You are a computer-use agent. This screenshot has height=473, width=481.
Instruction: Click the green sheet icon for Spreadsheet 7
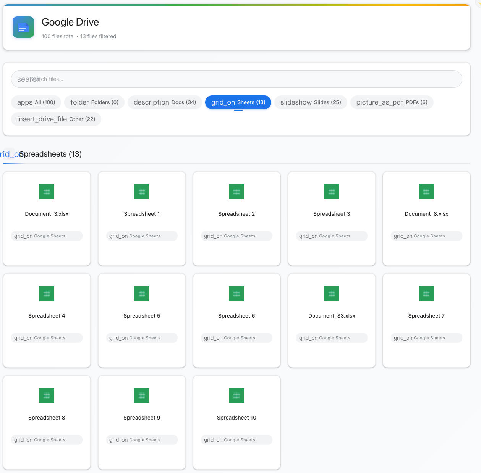click(x=426, y=294)
